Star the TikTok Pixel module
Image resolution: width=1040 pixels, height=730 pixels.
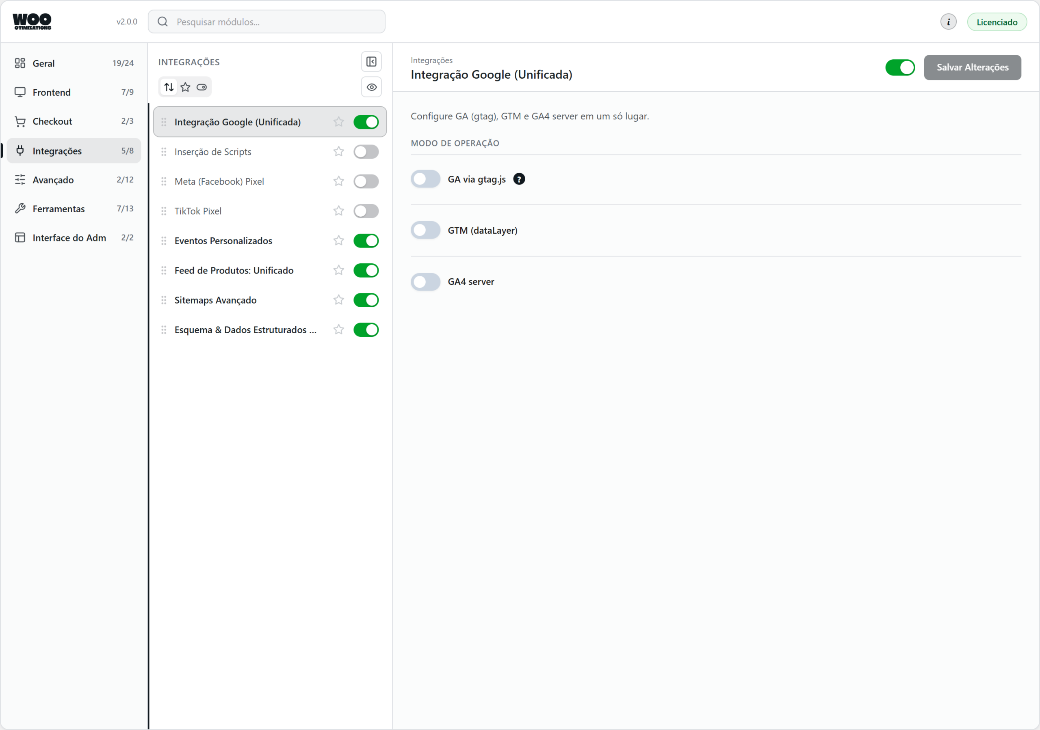(338, 211)
